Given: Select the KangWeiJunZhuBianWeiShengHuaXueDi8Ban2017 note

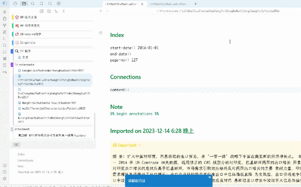Looking at the screenshot, I should pyautogui.click(x=45, y=71).
